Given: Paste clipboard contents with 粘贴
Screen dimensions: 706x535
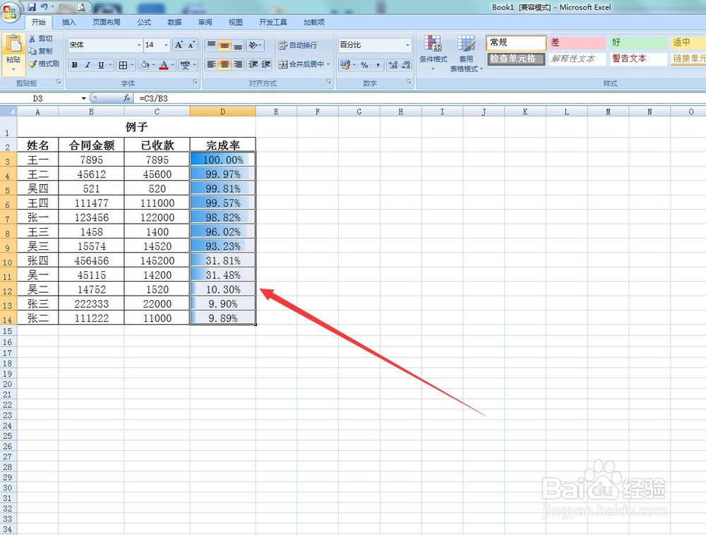Looking at the screenshot, I should pyautogui.click(x=13, y=49).
